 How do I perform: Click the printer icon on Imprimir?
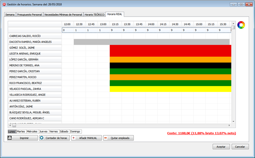pyautogui.click(x=10, y=138)
